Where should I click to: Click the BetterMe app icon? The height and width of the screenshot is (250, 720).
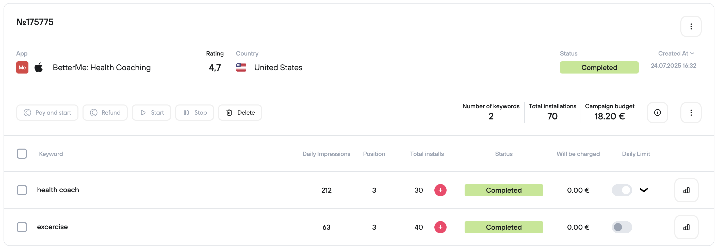[22, 67]
